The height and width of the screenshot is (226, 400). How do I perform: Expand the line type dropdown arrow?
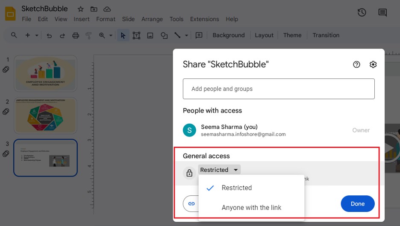[x=186, y=35]
